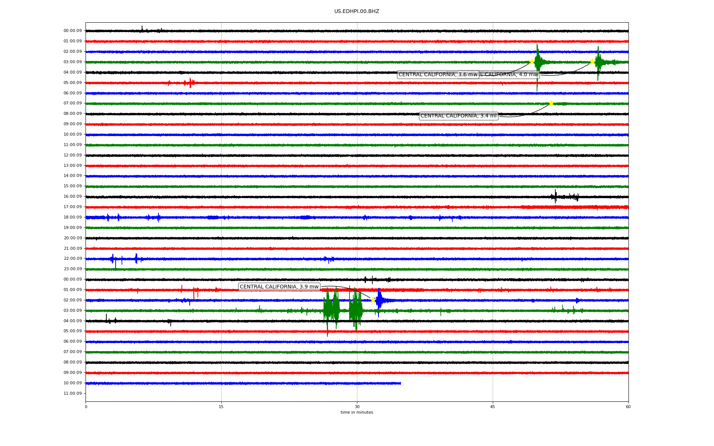This screenshot has height=446, width=714.
Task: Click the 12:00:09 trace time label
Action: point(73,155)
